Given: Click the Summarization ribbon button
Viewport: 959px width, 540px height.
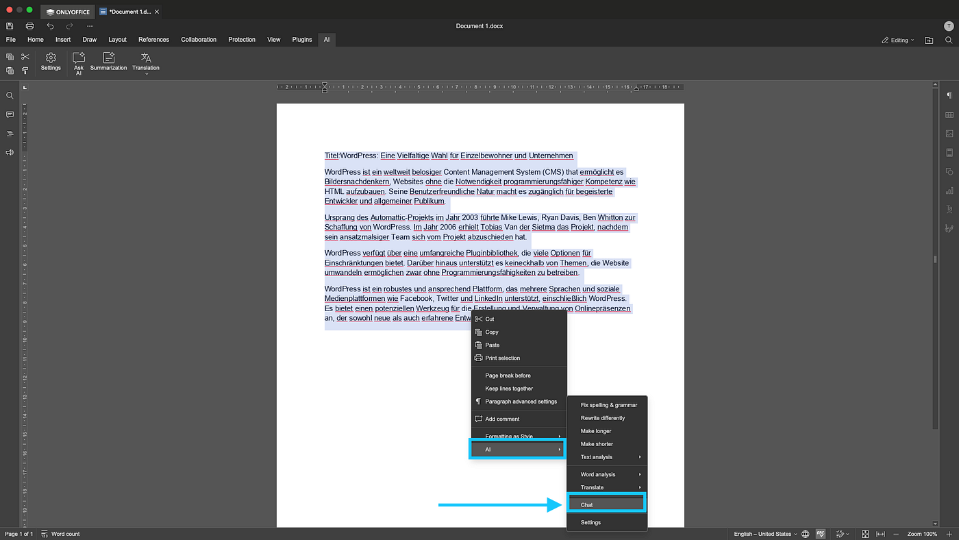Looking at the screenshot, I should (x=108, y=62).
